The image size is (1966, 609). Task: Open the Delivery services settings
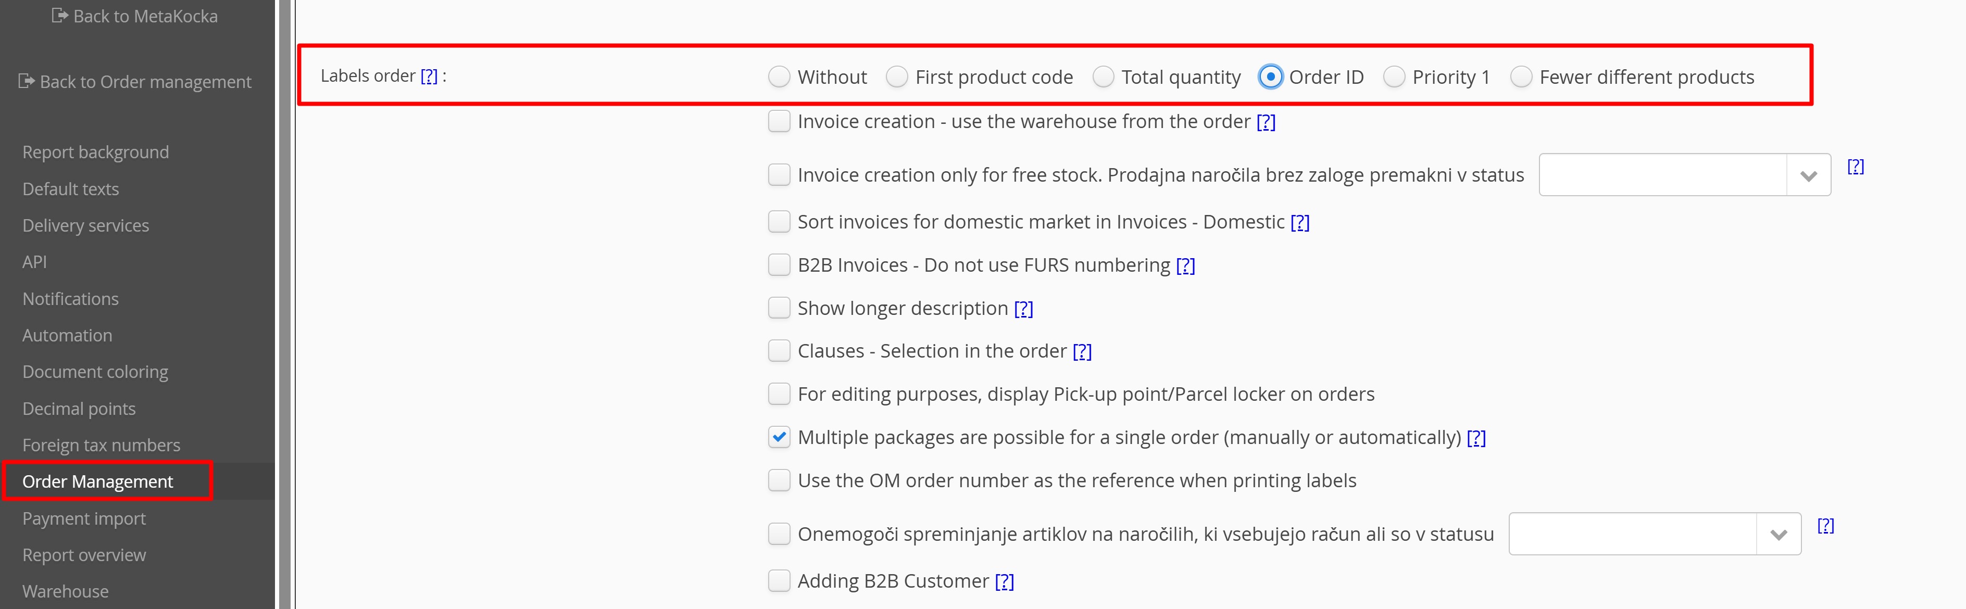85,225
